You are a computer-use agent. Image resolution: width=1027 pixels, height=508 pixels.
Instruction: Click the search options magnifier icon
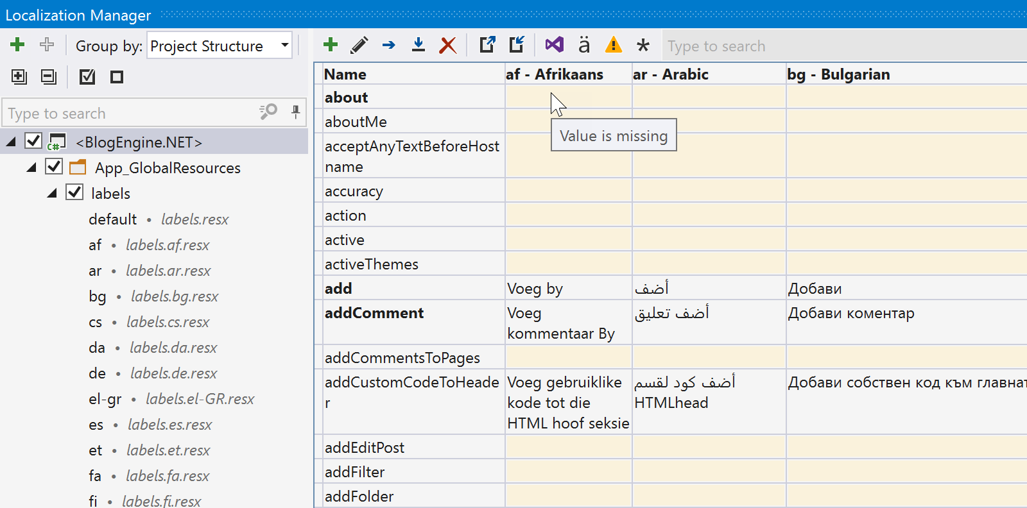[x=268, y=112]
